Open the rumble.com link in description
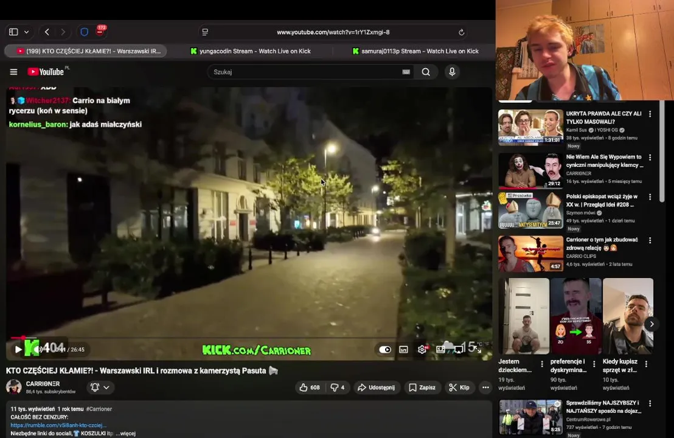The image size is (674, 438). coord(58,425)
